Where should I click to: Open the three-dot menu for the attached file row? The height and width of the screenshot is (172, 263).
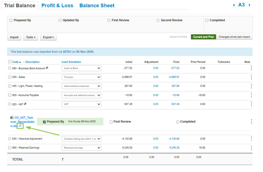tap(251, 121)
